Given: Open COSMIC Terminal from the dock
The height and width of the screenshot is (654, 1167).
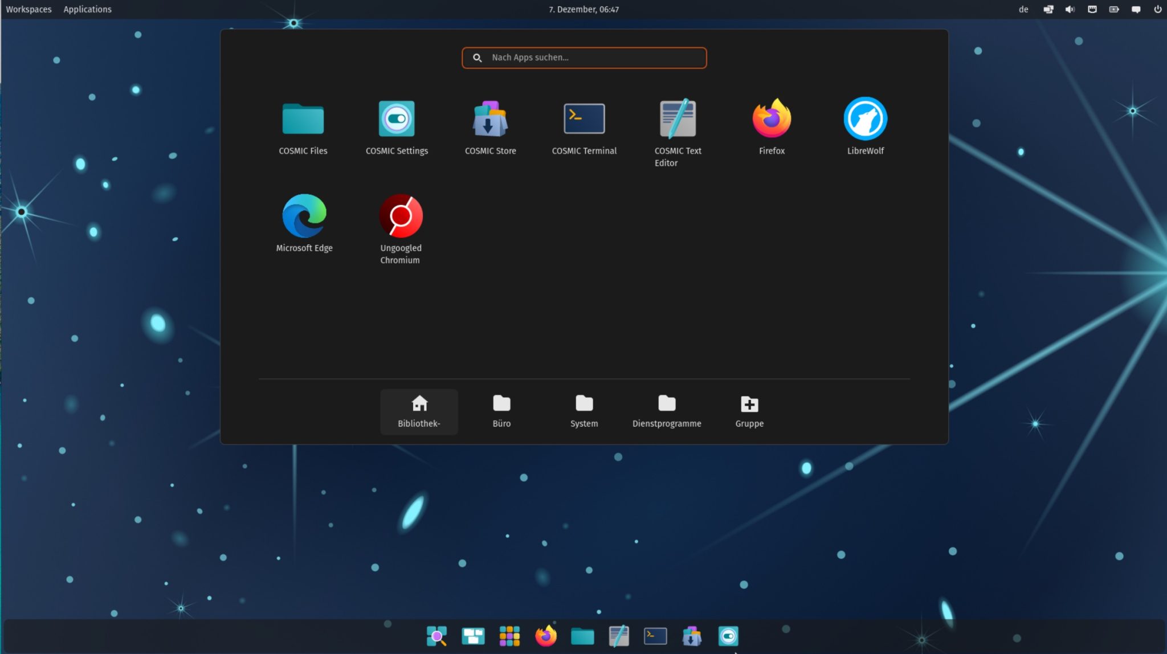Looking at the screenshot, I should point(655,636).
